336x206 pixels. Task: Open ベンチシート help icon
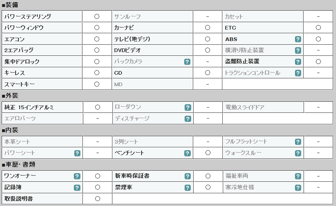[187, 153]
